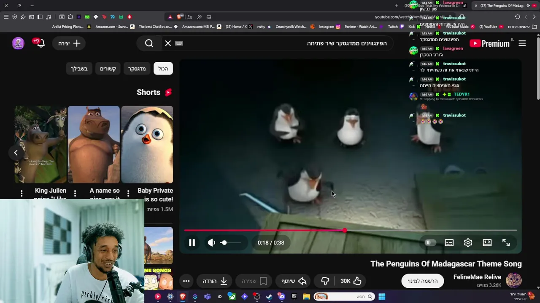Open YouTube notifications bell
The image size is (540, 303).
tap(40, 43)
